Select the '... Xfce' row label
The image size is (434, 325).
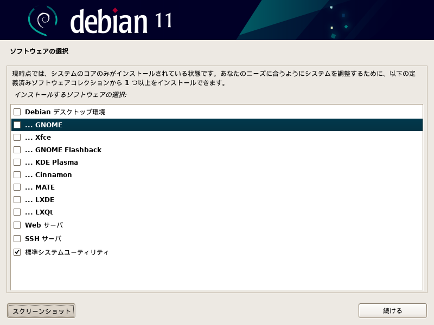click(x=38, y=138)
